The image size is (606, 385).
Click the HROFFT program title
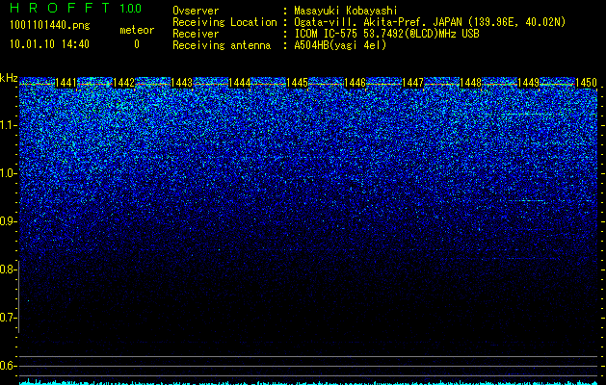[x=60, y=8]
